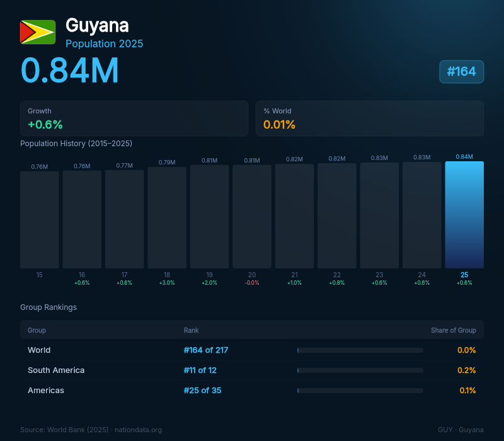Click the +3.0% growth label under 18

point(167,283)
